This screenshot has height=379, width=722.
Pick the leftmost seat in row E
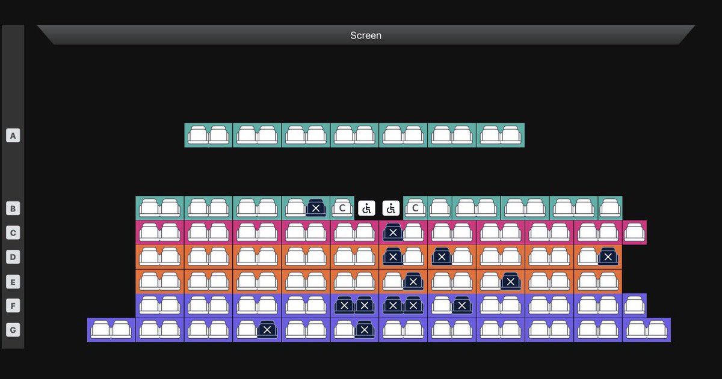coord(149,281)
